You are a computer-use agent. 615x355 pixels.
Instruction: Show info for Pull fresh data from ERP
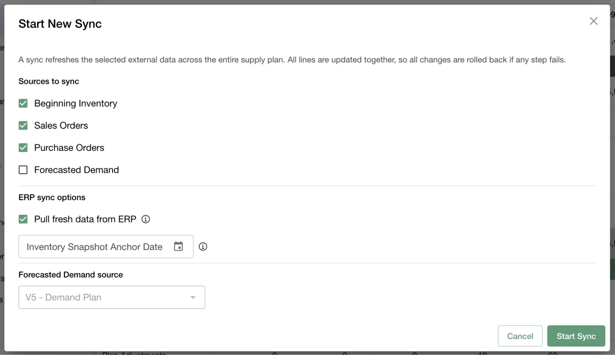coord(146,219)
